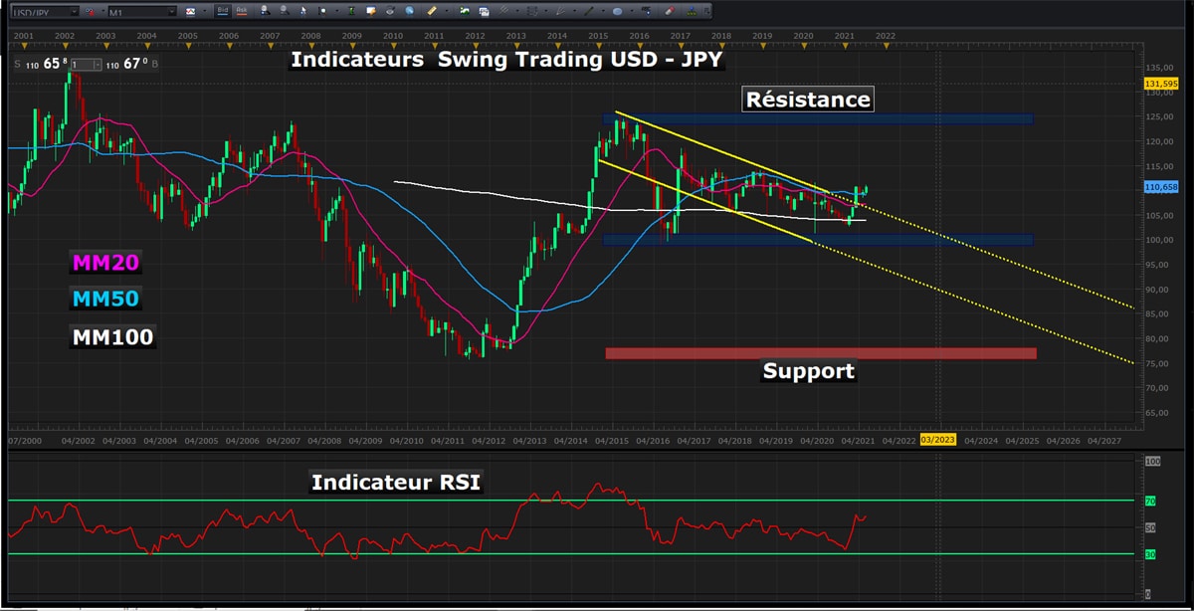This screenshot has width=1194, height=611.
Task: Select the ellipse drawing tool
Action: click(x=617, y=12)
